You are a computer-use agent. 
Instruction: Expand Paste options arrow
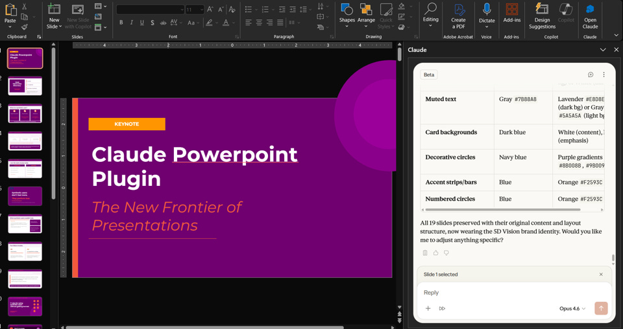[10, 27]
